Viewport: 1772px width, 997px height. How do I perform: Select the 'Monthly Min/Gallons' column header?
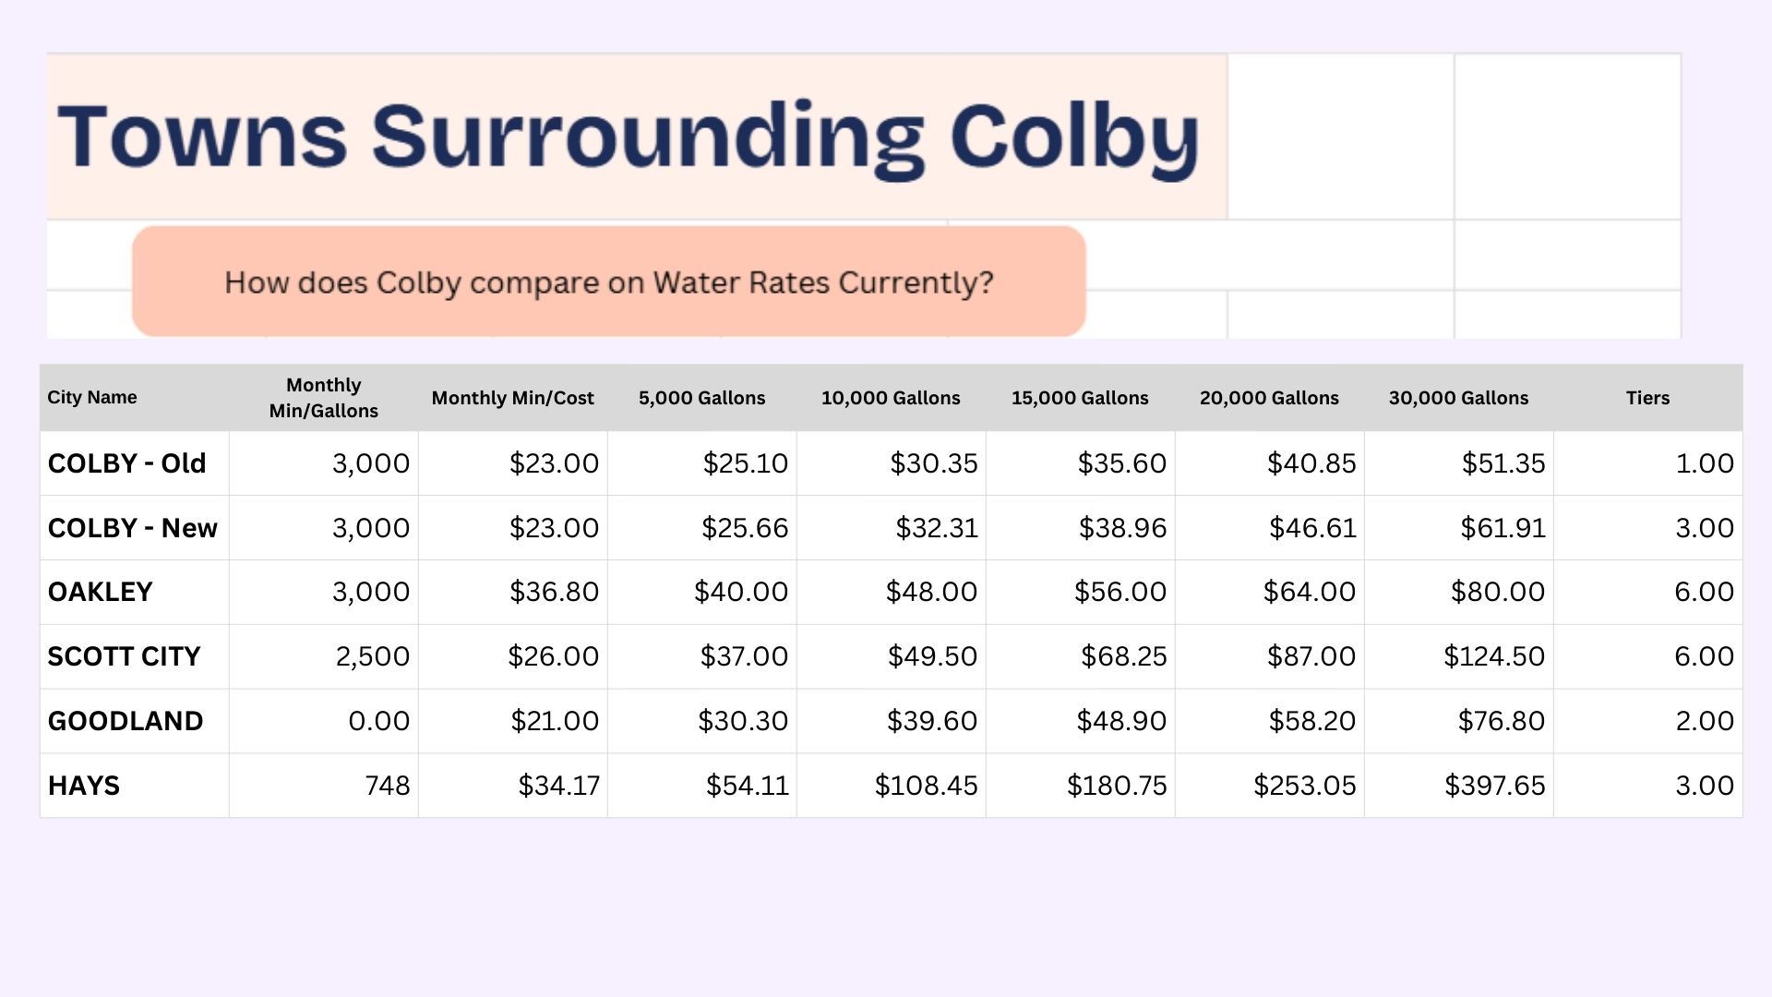[x=323, y=398]
